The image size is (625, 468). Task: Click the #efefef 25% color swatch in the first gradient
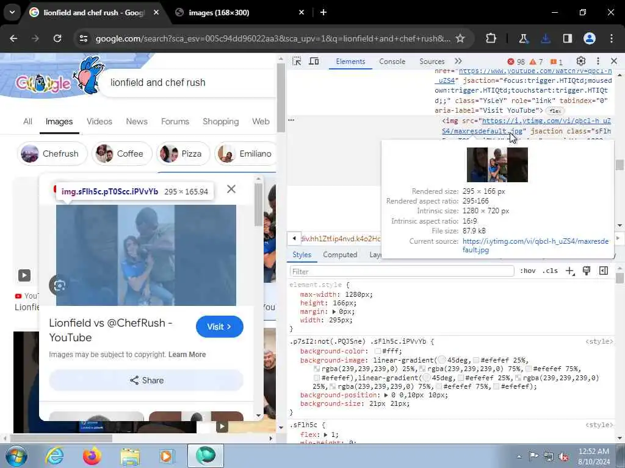coord(476,360)
